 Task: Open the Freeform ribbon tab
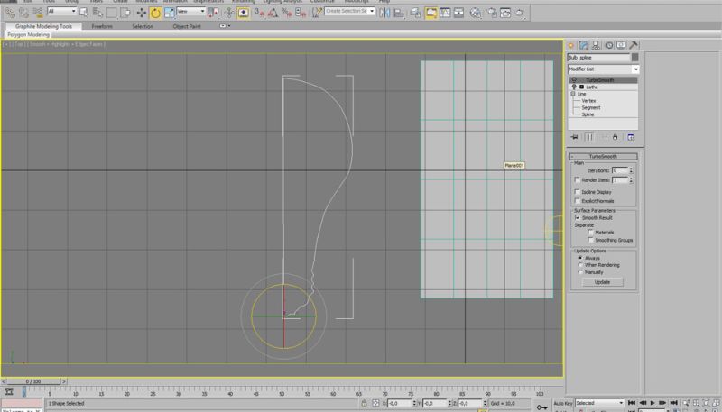[x=102, y=26]
